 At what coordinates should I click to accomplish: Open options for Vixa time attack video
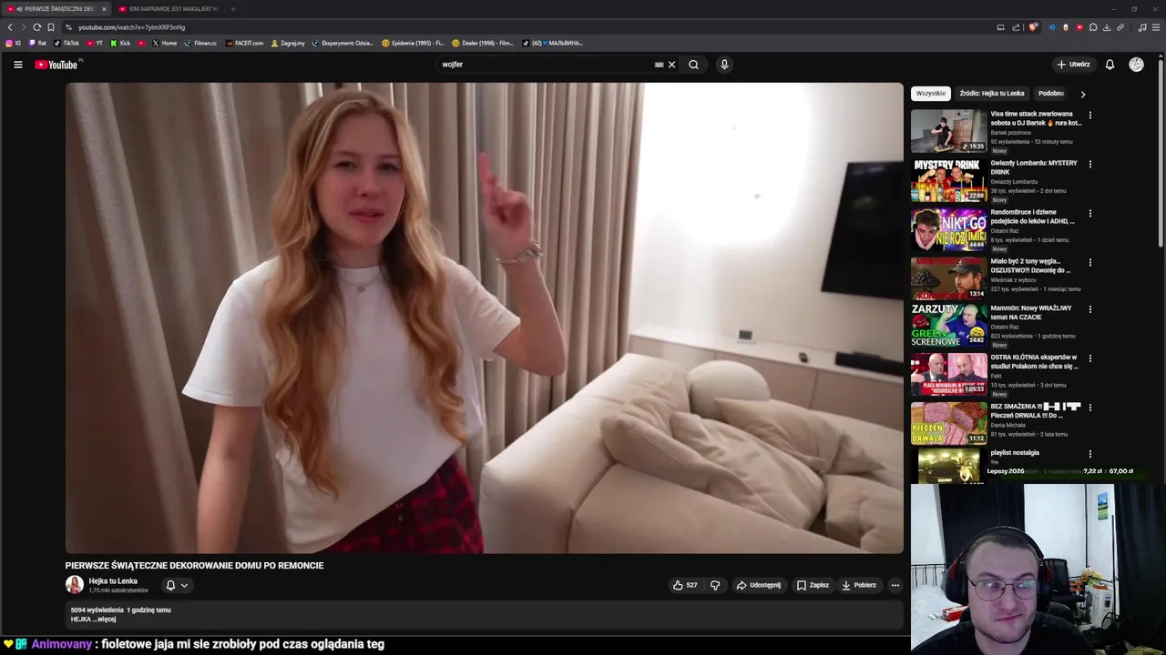click(x=1089, y=116)
